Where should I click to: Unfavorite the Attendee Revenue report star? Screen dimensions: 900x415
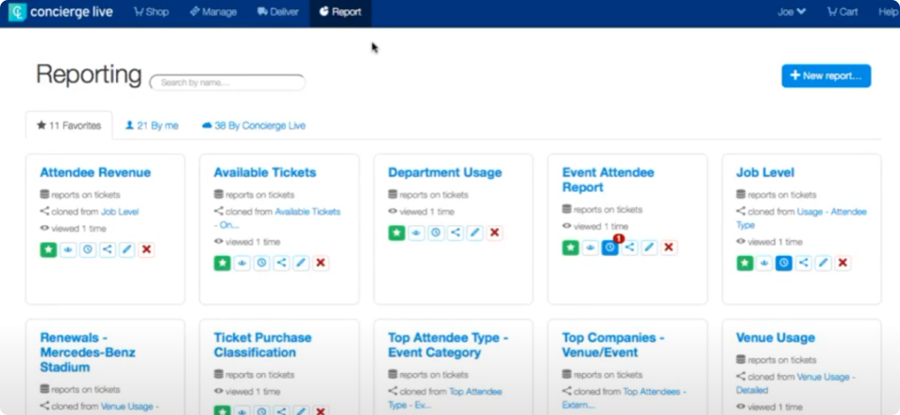49,250
